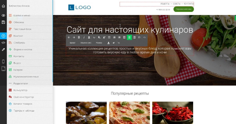Screen dimensions: 236x124
Task: Click the home icon in the left sidebar
Action: click(x=3, y=6)
